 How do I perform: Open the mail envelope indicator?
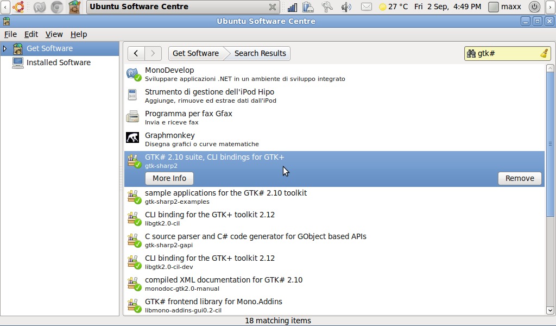coord(367,7)
